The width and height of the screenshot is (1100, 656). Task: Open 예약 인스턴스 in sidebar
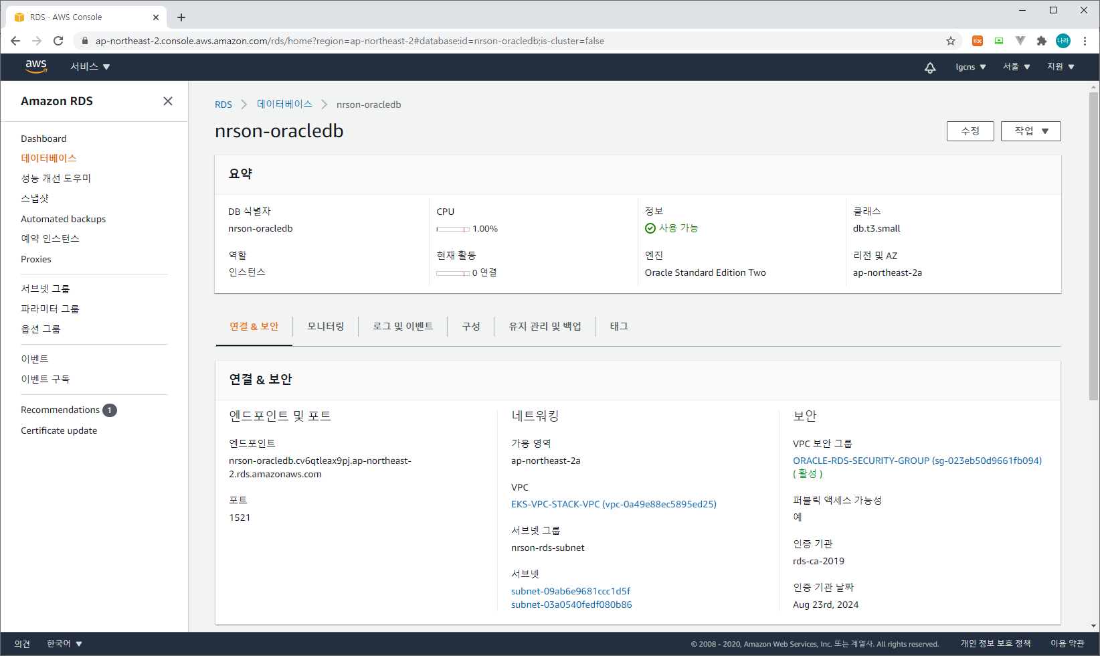(50, 239)
